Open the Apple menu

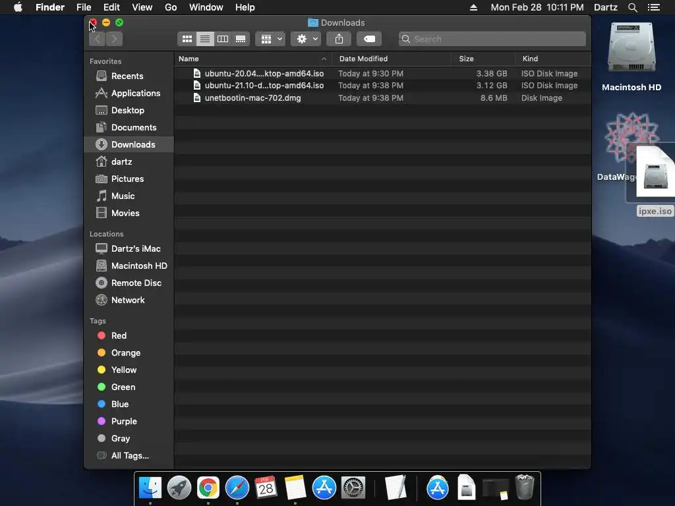coord(18,7)
